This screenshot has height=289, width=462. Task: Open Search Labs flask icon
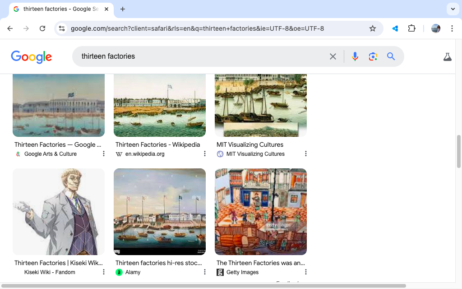(447, 56)
